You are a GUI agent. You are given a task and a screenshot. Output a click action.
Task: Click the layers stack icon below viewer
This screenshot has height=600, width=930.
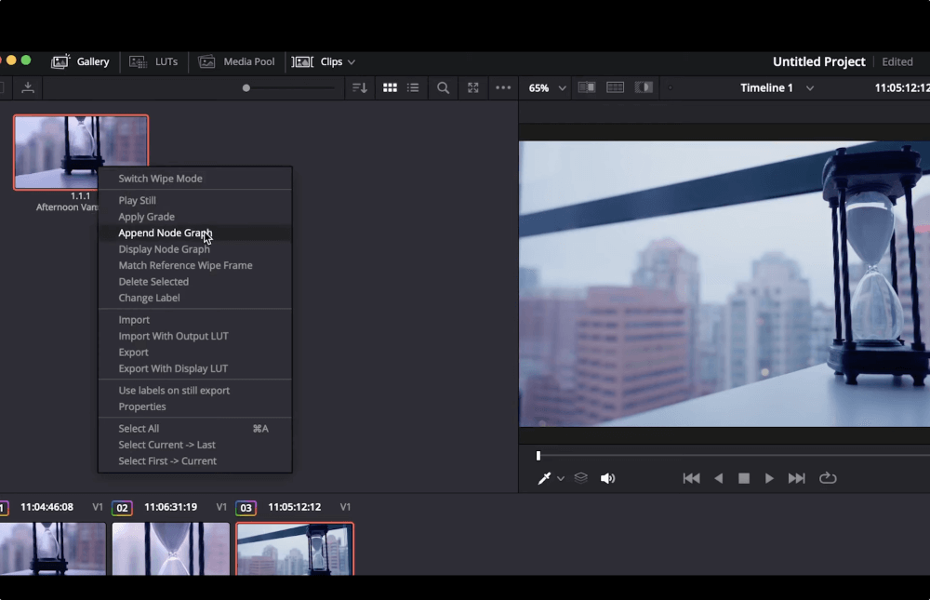click(x=580, y=478)
